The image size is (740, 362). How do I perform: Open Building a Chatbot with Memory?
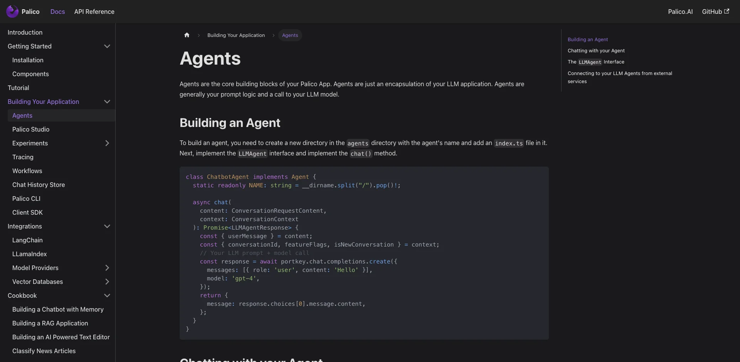click(58, 309)
